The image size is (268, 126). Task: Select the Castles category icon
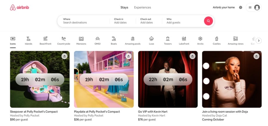click(x=216, y=39)
